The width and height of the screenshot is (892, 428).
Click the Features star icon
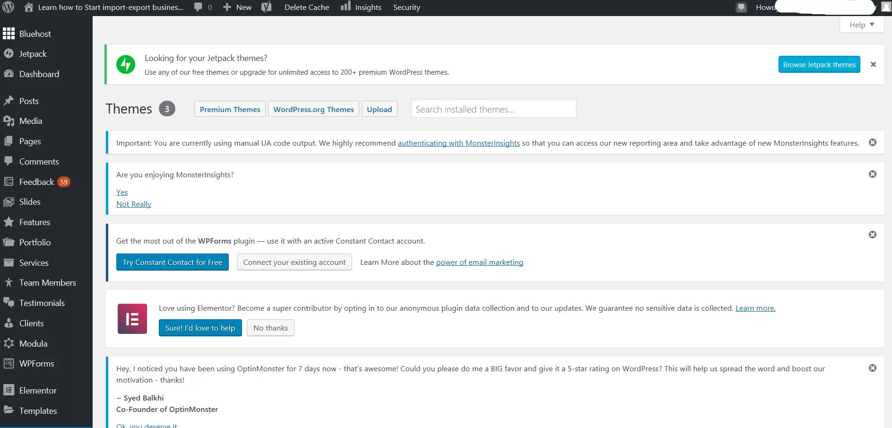[x=9, y=222]
